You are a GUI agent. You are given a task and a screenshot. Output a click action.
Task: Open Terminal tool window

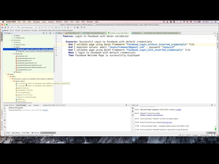[35, 133]
